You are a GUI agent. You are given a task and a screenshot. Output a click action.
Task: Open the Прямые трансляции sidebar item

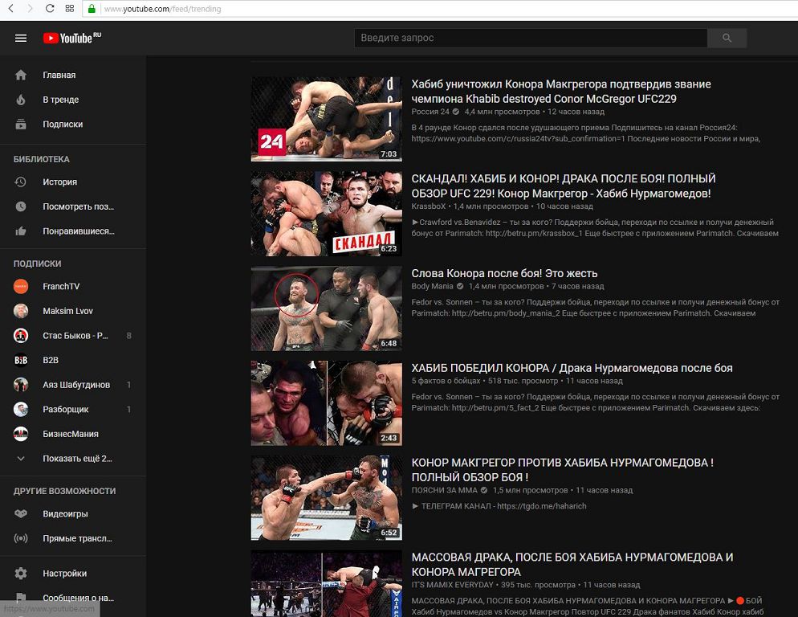click(x=73, y=538)
